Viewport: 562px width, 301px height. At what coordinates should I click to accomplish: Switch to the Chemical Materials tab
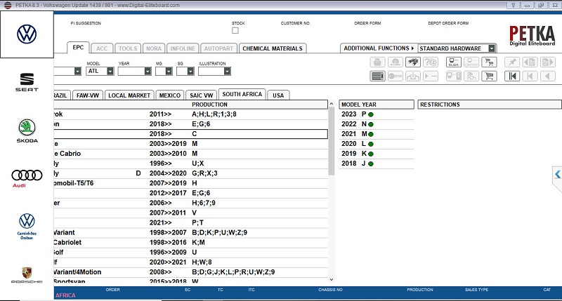coord(273,48)
